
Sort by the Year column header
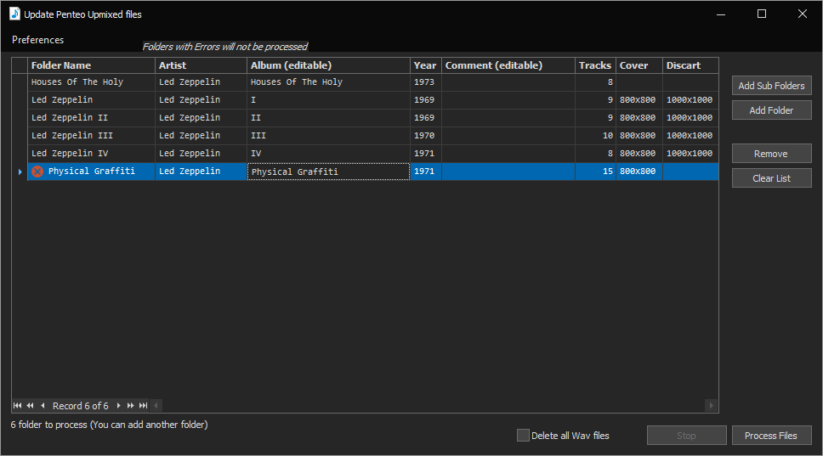(x=425, y=65)
